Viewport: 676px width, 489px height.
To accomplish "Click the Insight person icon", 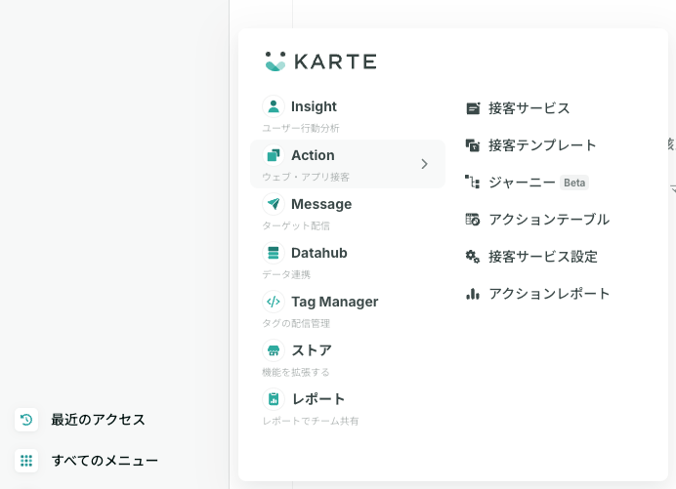I will tap(274, 106).
